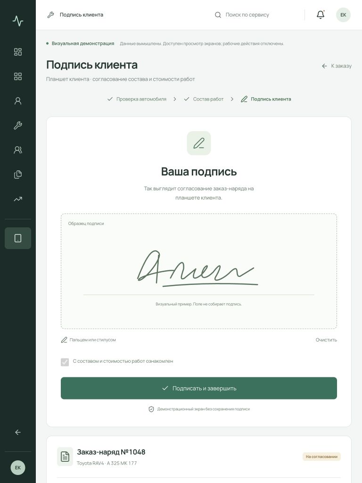Open the notifications bell

[321, 15]
